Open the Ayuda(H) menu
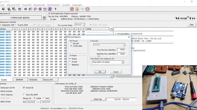 (66, 5)
